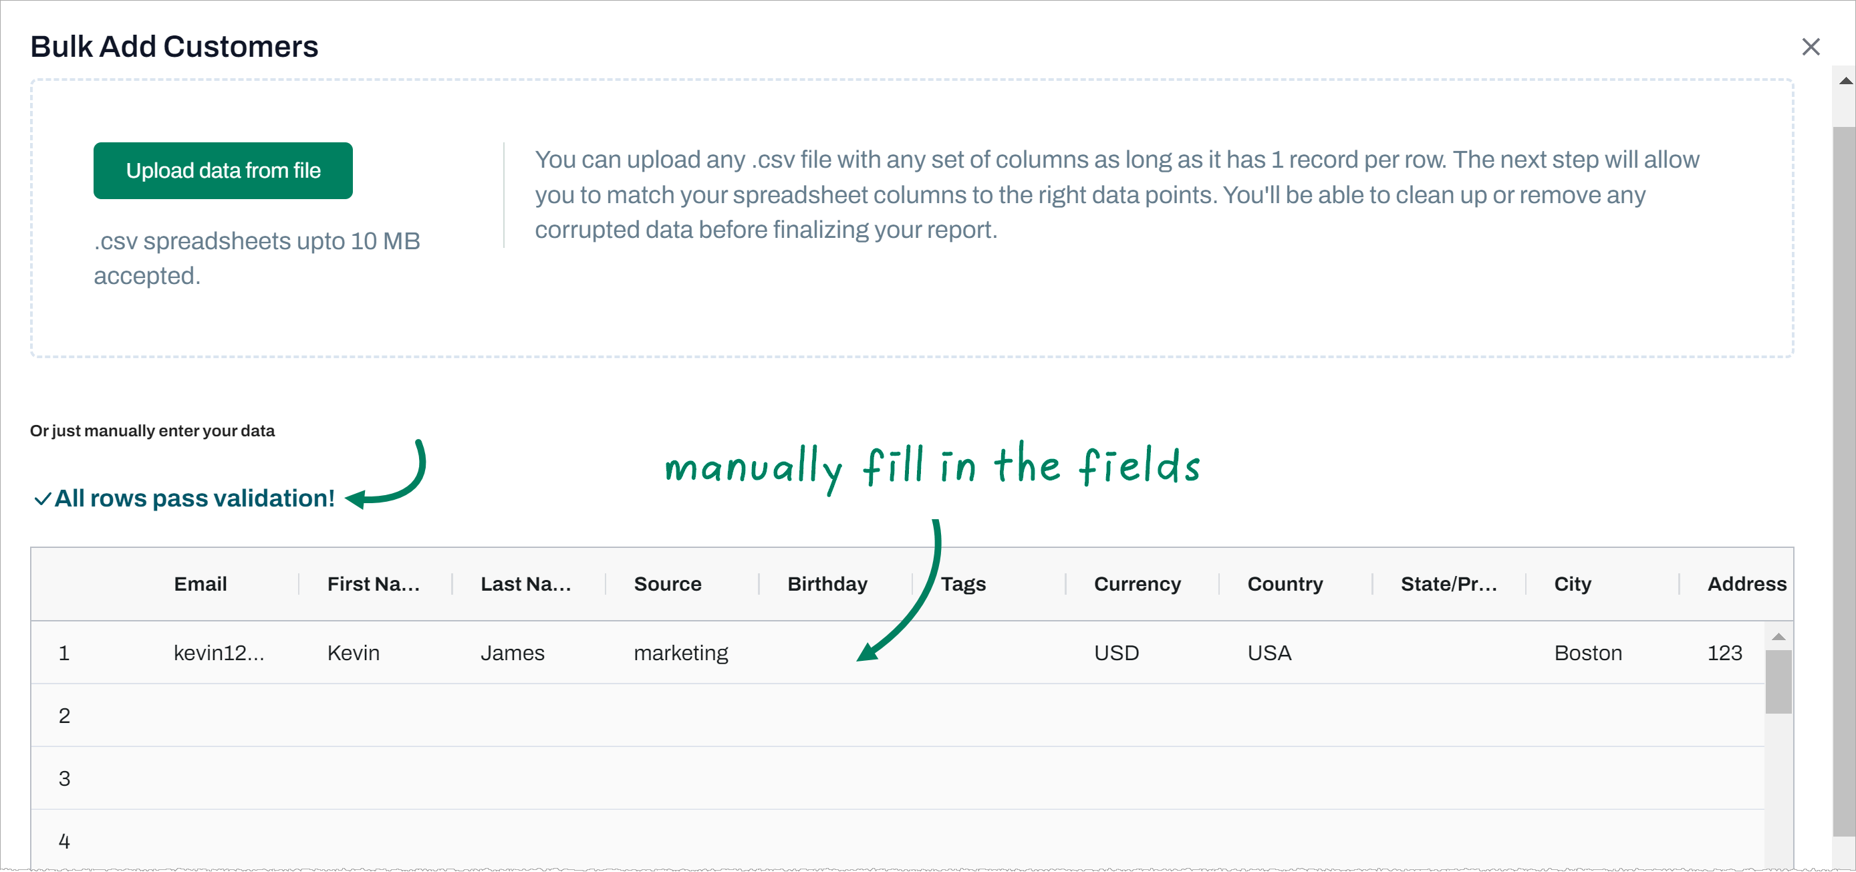Screen dimensions: 1856x872
Task: Select the Source column header
Action: (x=667, y=584)
